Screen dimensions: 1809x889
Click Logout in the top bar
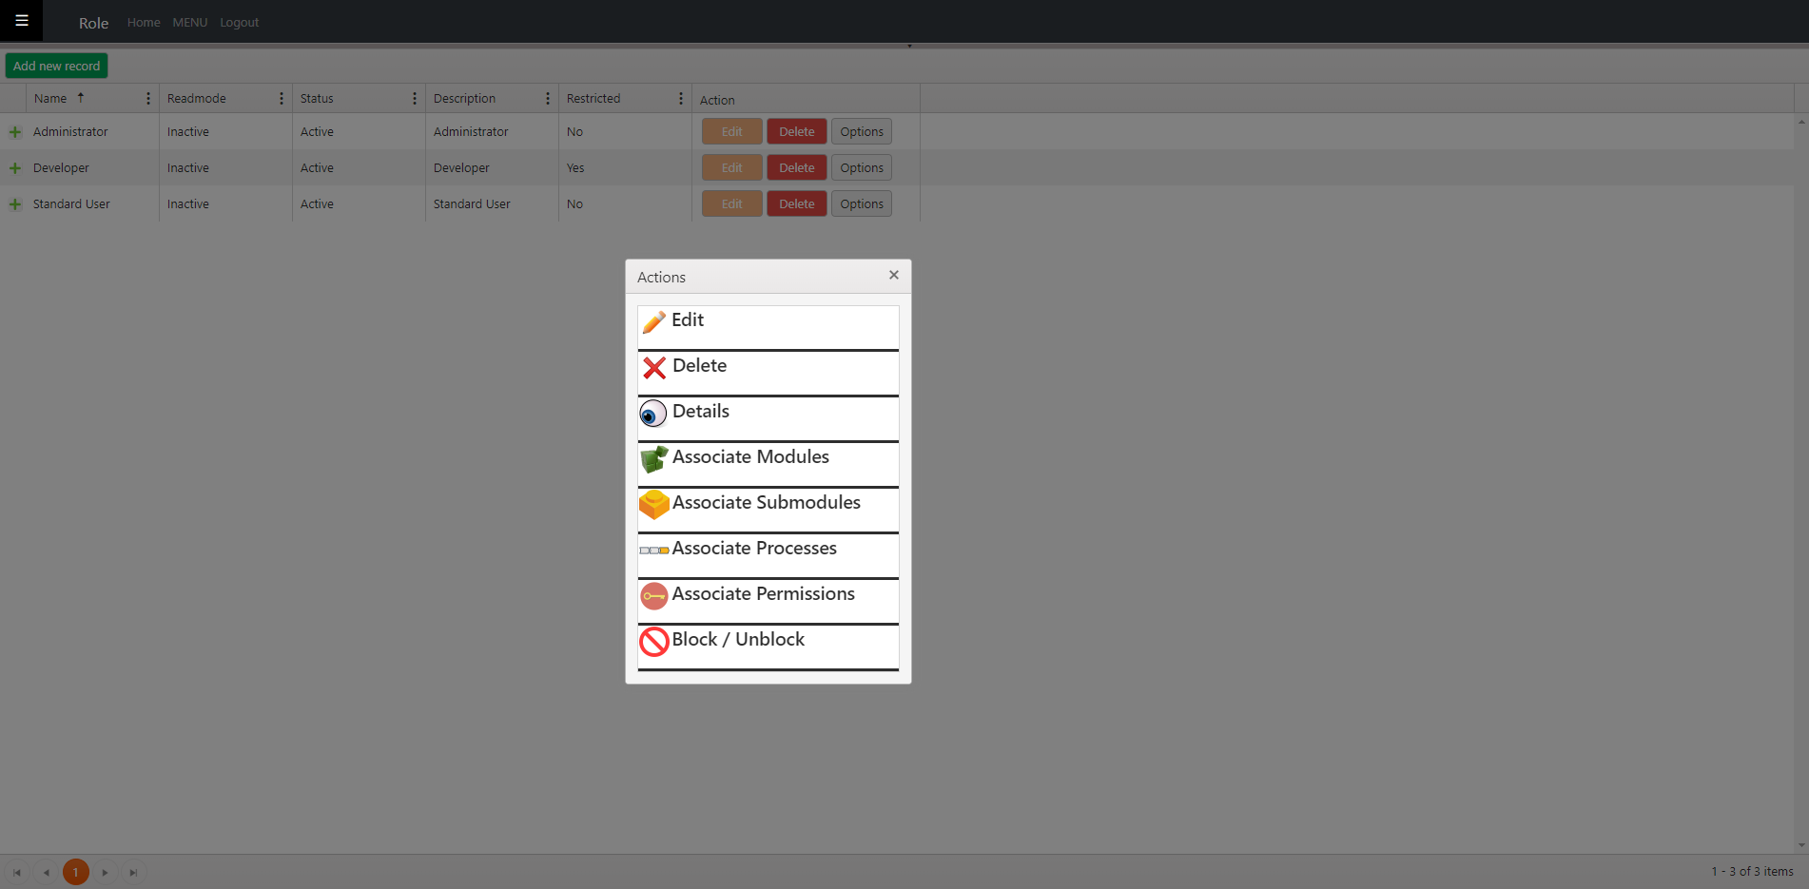pyautogui.click(x=240, y=22)
